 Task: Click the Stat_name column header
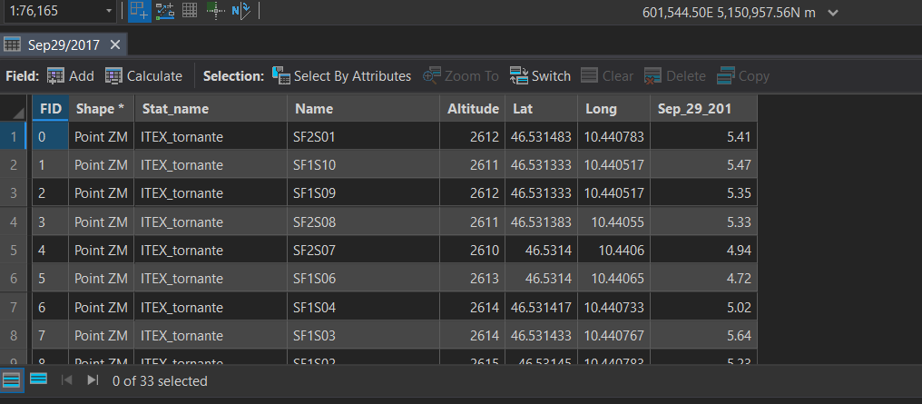175,108
